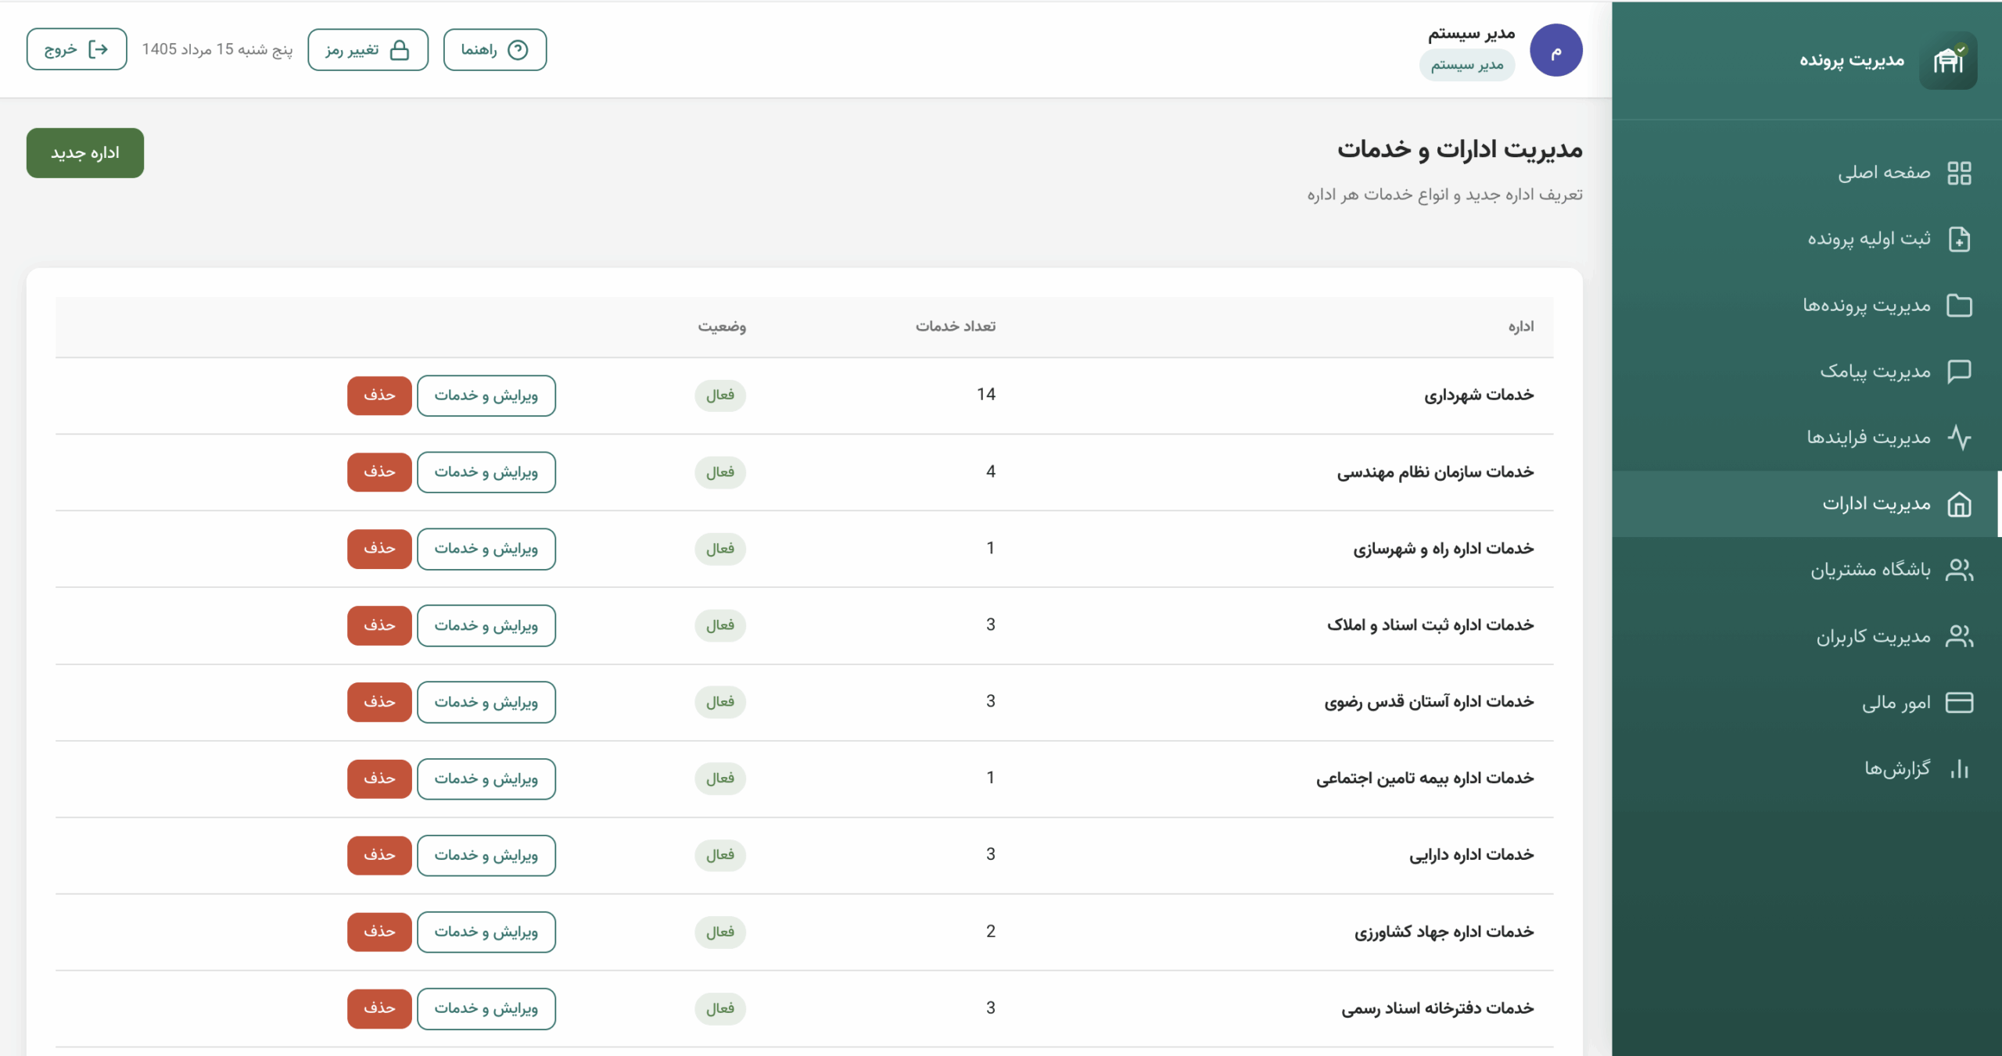Viewport: 2002px width, 1056px height.
Task: Click the گزارش‌ها bar chart icon
Action: click(x=1959, y=769)
